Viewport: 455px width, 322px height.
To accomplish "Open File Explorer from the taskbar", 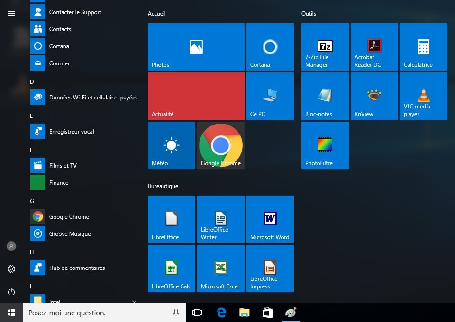I will [245, 313].
